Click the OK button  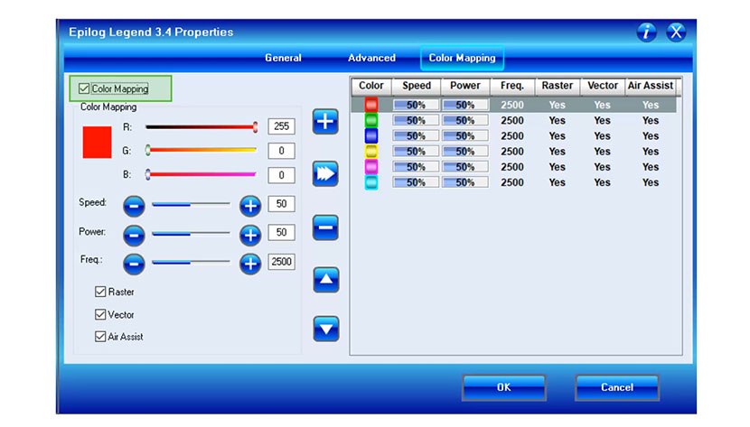click(503, 387)
